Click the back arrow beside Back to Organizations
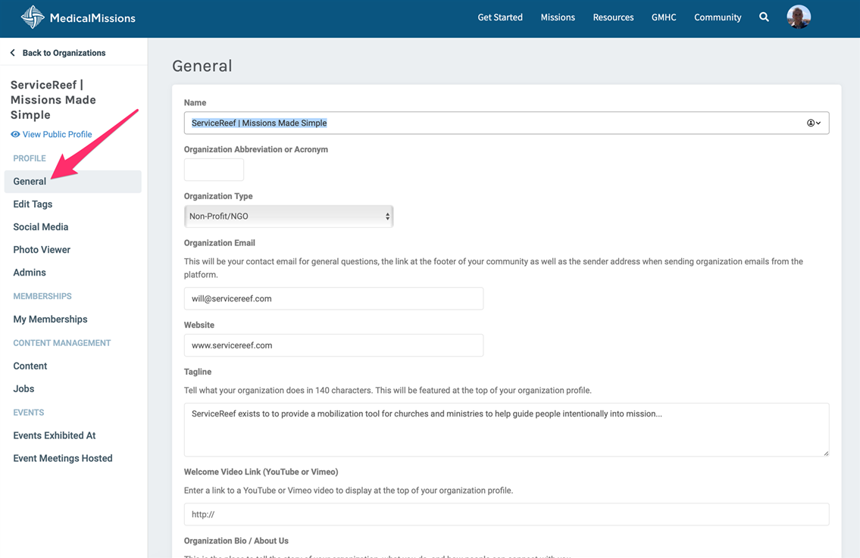 12,53
